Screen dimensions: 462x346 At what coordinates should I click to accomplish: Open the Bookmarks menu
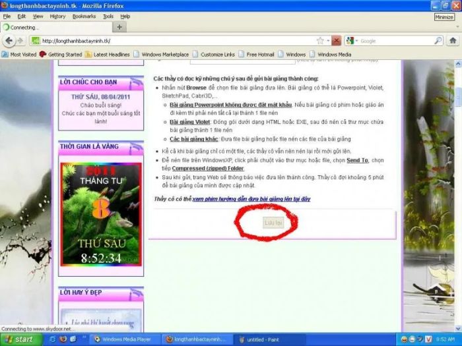coord(84,16)
